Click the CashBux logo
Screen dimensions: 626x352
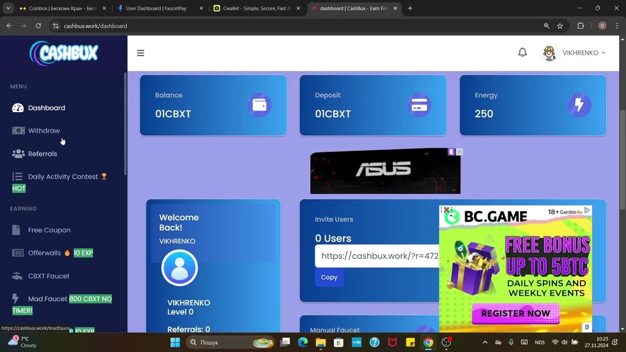point(64,53)
